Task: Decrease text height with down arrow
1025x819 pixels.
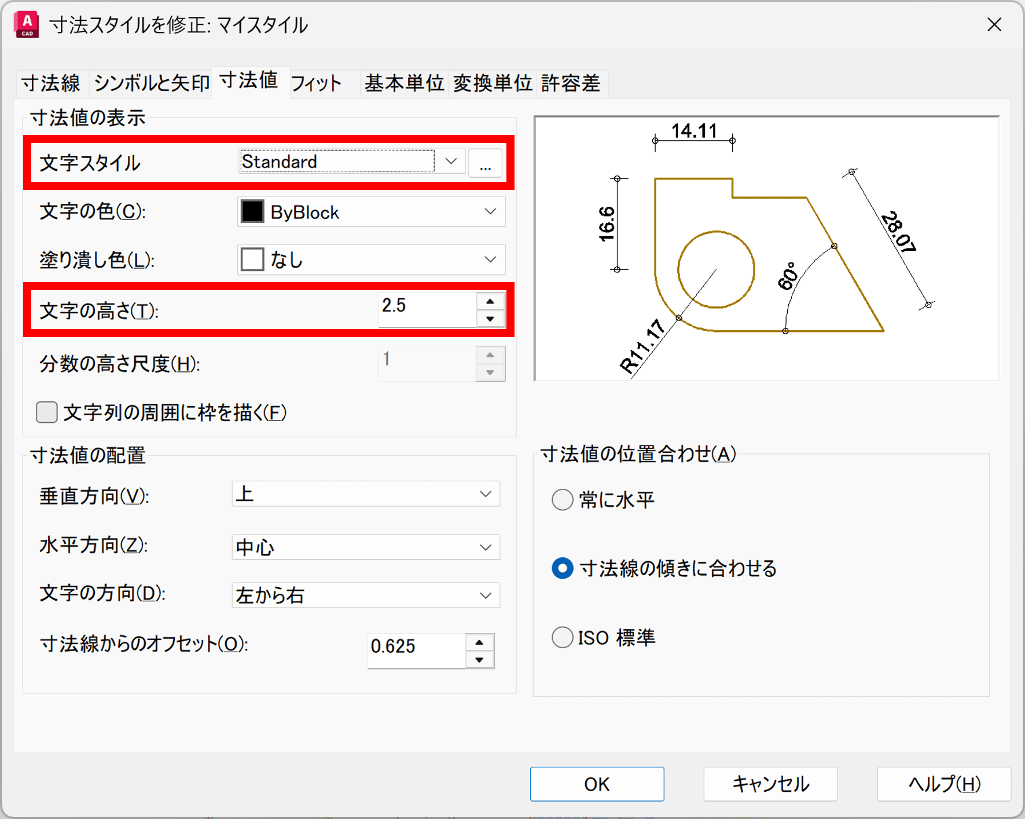Action: [x=490, y=319]
